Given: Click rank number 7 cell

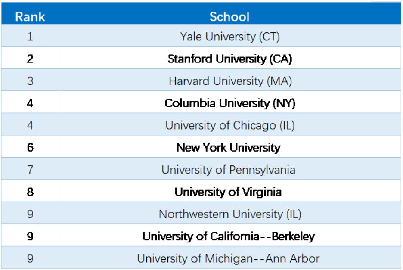Looking at the screenshot, I should pyautogui.click(x=30, y=169).
